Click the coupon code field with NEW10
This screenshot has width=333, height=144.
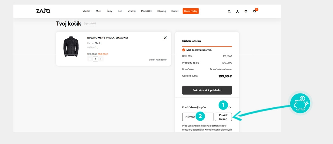198,117
